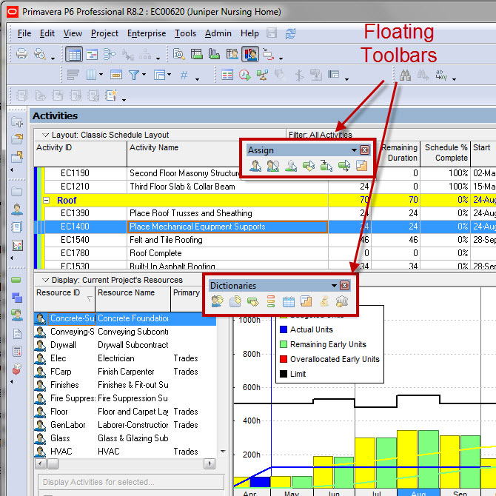Open the dropdown arrow beside Columns icon
This screenshot has width=496, height=496.
101,75
